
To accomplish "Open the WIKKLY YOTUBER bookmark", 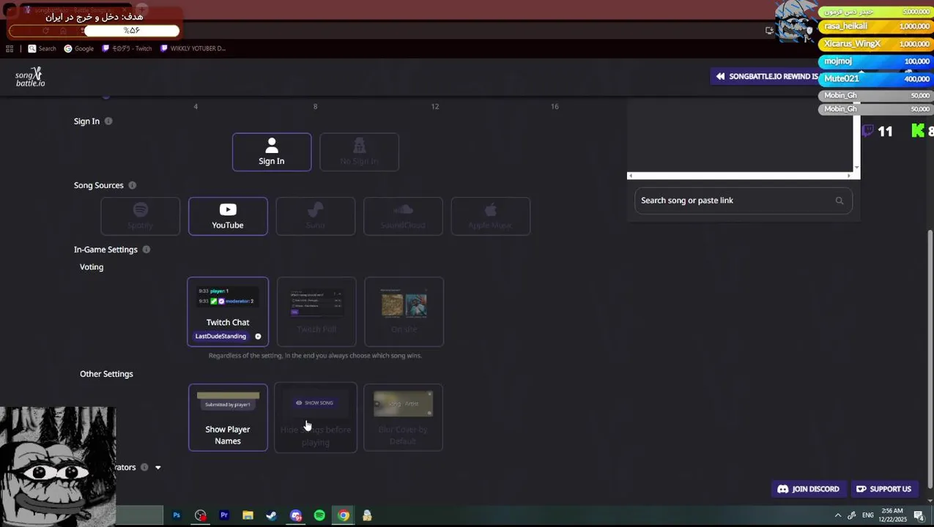I will 193,48.
